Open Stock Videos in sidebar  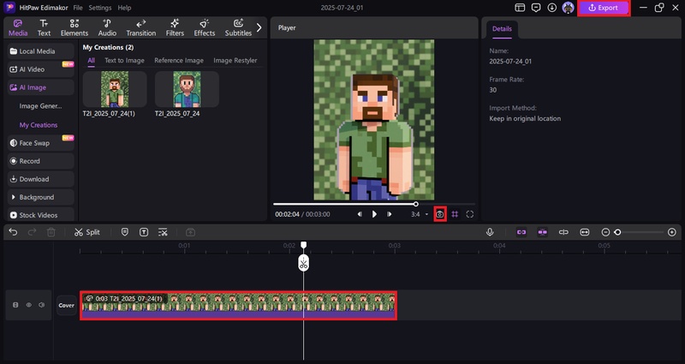pos(40,215)
